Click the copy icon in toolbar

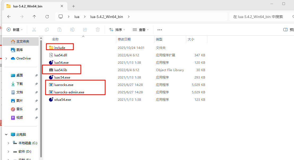(47, 30)
